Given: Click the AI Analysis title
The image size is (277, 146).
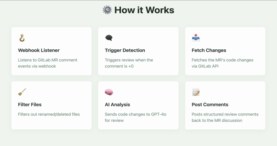Looking at the screenshot, I should pyautogui.click(x=117, y=104).
